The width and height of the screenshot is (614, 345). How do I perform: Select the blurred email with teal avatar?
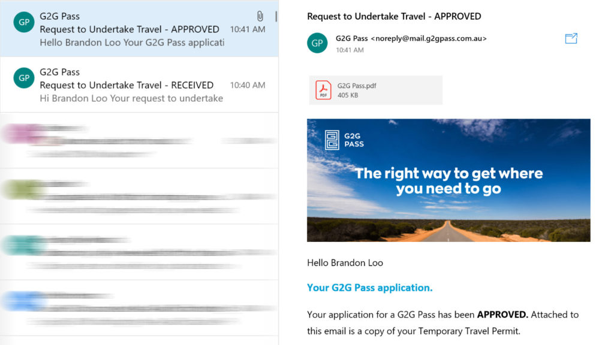tap(139, 252)
